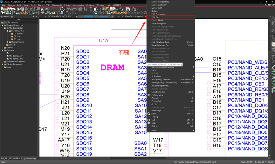The width and height of the screenshot is (275, 164).
Task: Collapse the SCHEMATIC1 folder node
Action: 7,31
